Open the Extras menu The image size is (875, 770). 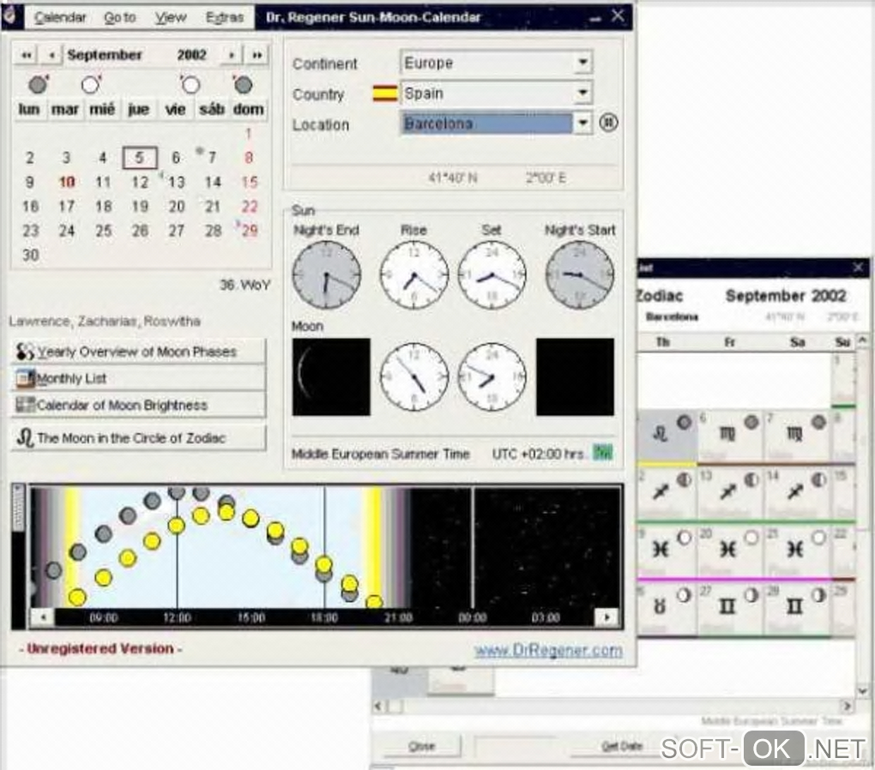[225, 17]
